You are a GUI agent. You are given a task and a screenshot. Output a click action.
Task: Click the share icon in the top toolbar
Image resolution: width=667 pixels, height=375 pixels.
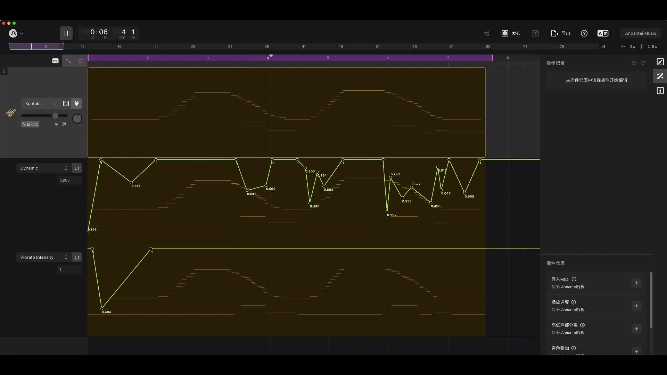click(x=486, y=33)
